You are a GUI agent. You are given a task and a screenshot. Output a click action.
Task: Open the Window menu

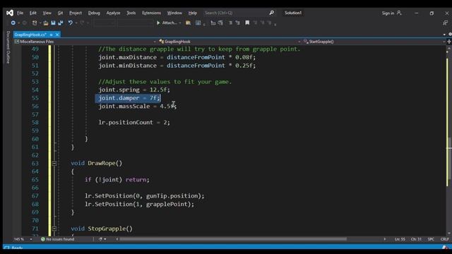[174, 13]
